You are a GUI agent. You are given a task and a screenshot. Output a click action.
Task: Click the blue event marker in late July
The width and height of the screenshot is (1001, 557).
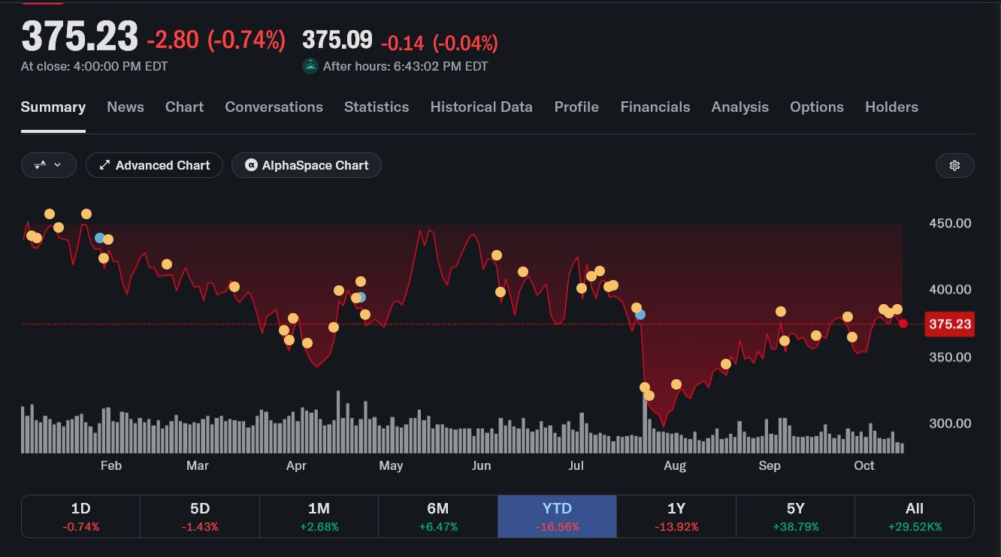(x=640, y=315)
